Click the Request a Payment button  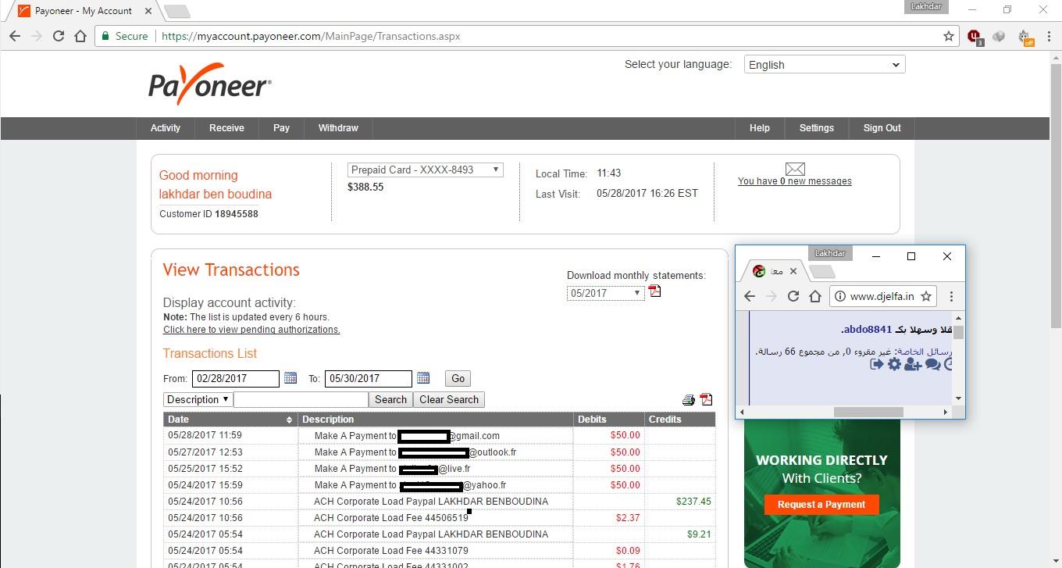[x=821, y=505]
